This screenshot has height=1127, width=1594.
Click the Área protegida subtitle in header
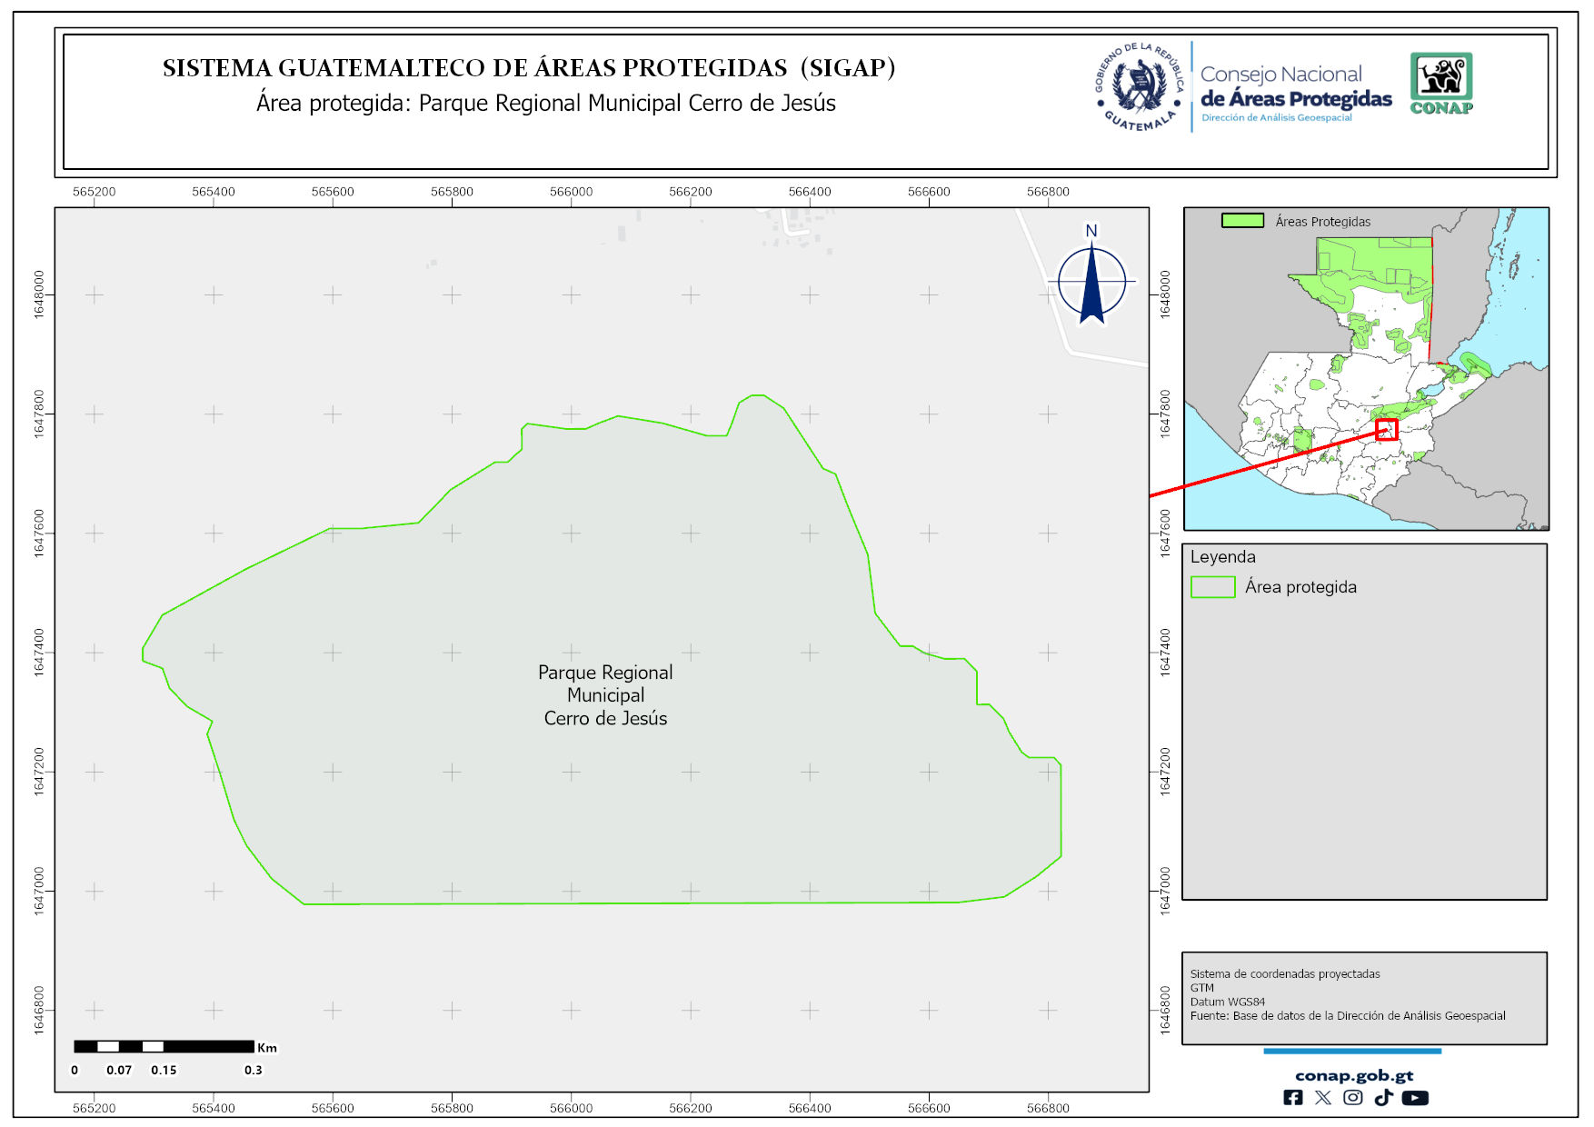(x=545, y=104)
